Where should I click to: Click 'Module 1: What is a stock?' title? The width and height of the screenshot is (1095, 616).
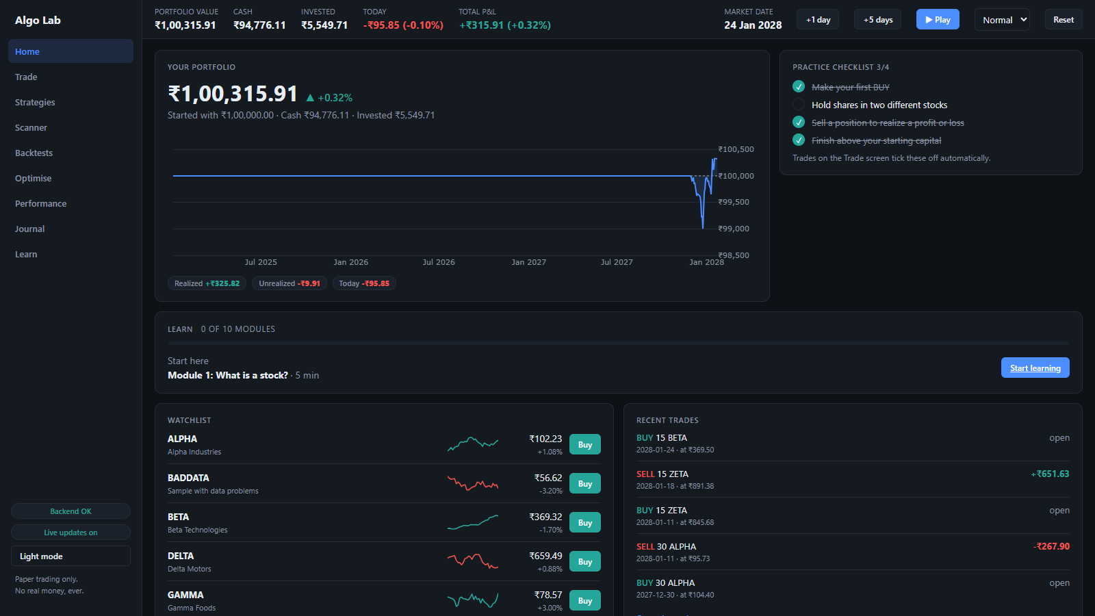click(x=228, y=375)
